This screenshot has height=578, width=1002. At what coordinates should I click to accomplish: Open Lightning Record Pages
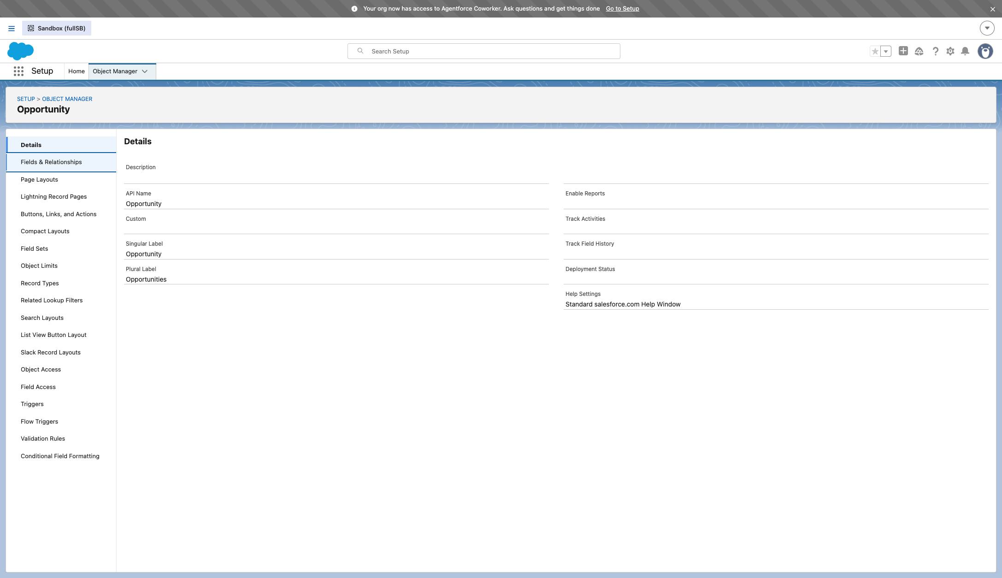61,197
